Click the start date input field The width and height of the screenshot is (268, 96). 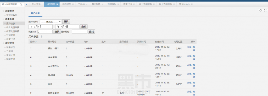tap(41, 27)
